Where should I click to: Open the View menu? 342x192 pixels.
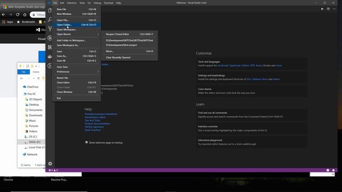[82, 3]
